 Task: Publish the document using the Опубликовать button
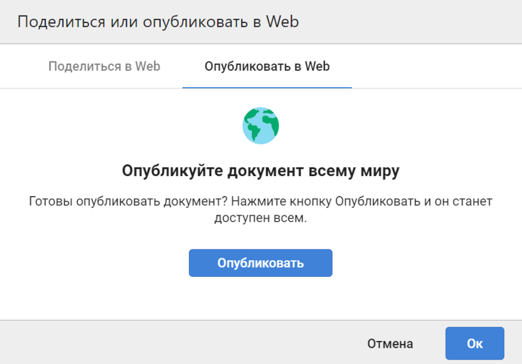coord(260,263)
